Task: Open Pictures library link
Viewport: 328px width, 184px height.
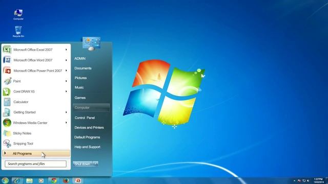Action: [80, 78]
